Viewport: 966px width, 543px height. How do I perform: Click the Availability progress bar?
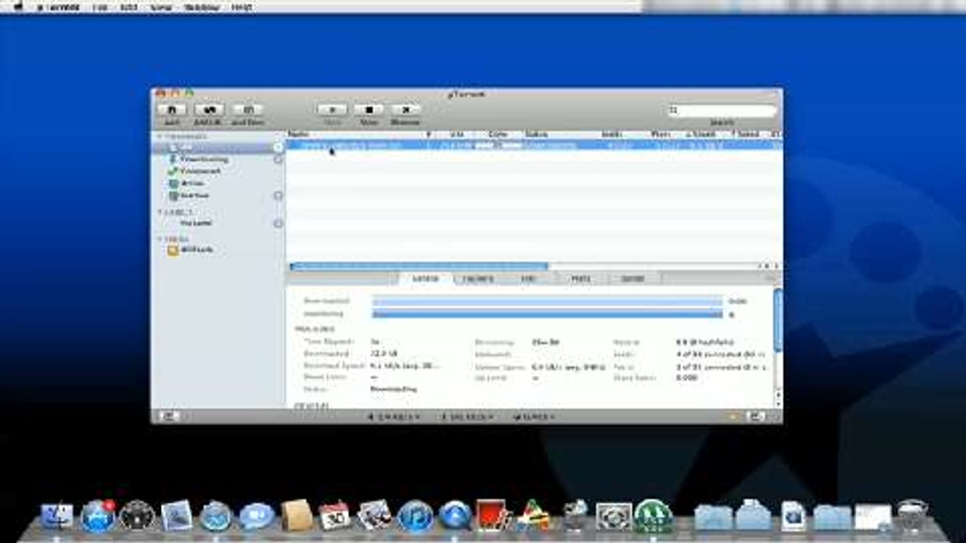pyautogui.click(x=547, y=314)
